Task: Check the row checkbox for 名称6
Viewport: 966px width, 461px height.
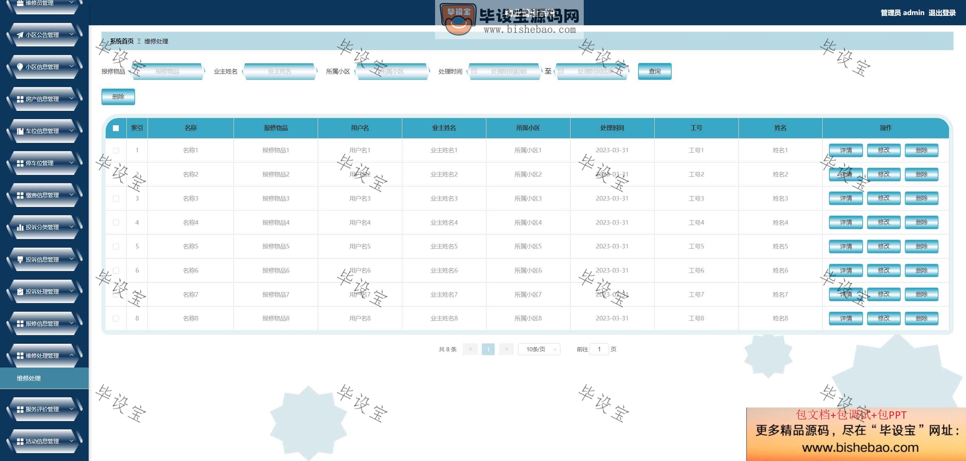Action: 116,270
